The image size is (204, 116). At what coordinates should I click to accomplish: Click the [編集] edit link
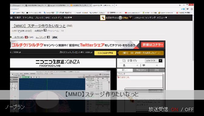click(55, 37)
